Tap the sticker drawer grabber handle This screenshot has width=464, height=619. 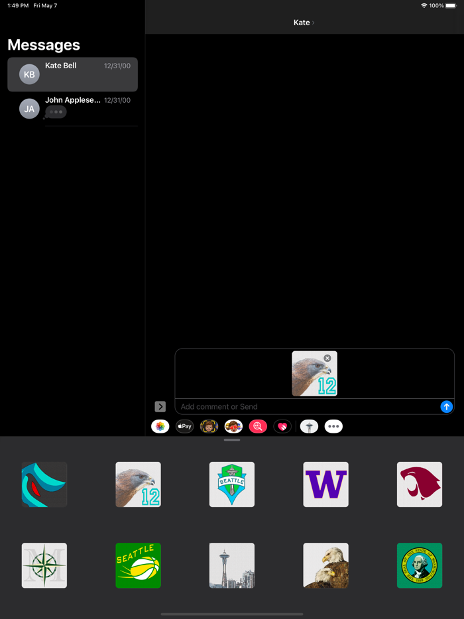click(232, 440)
